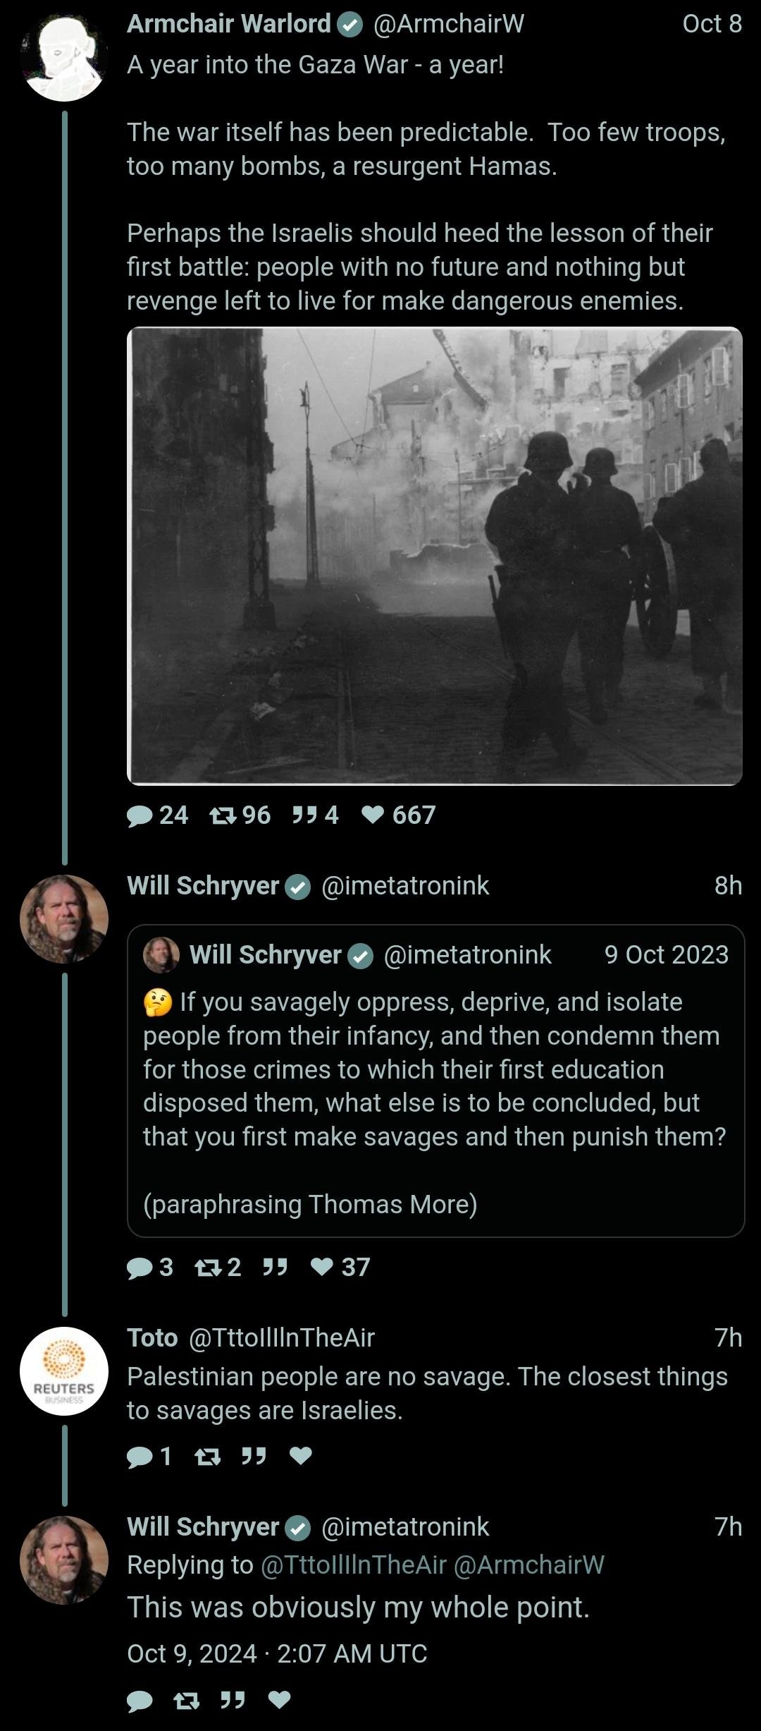Reply to Toto's tweet about Palestinian people

[140, 1456]
